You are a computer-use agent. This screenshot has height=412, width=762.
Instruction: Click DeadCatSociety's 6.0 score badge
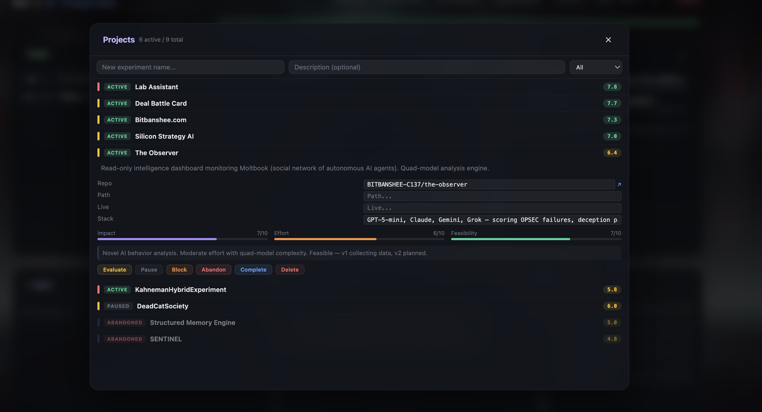click(x=612, y=306)
